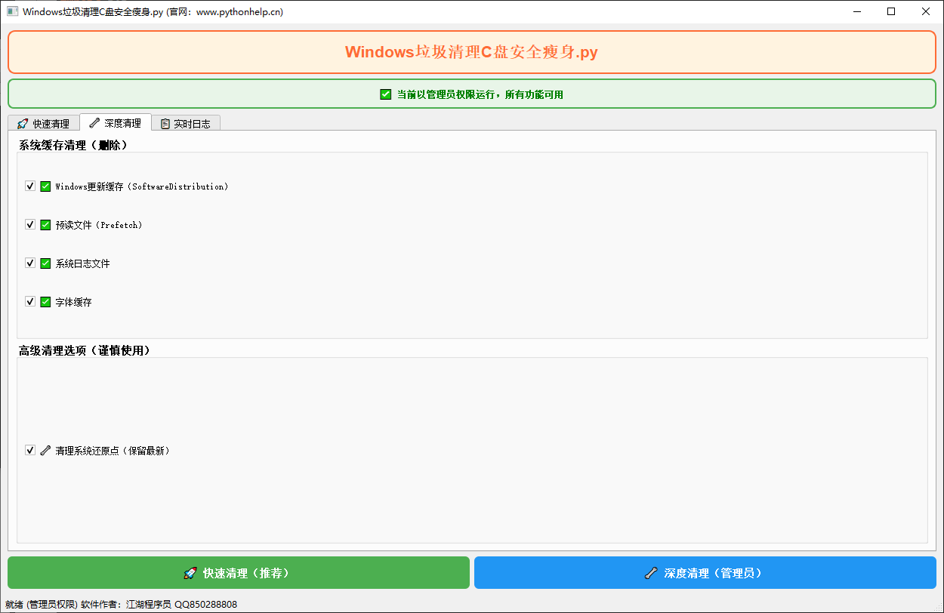Click the green check icon beside 字体缓存
Viewport: 944px width, 613px height.
click(x=45, y=301)
